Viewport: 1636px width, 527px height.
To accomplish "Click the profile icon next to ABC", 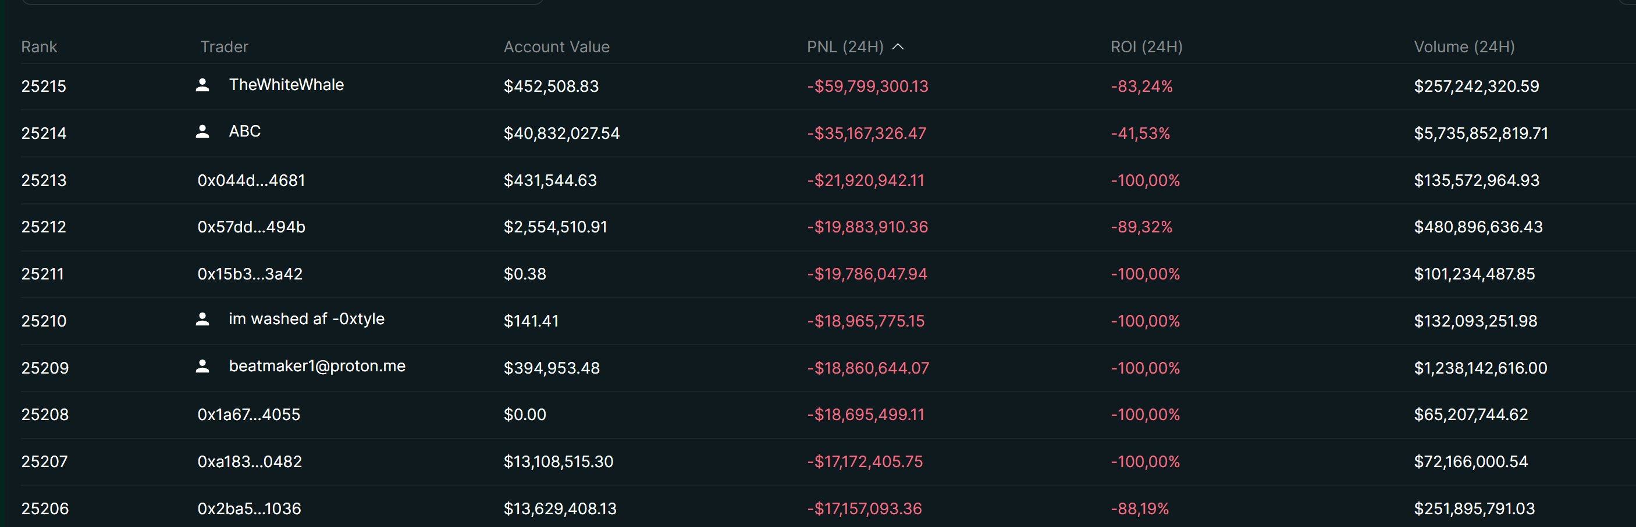I will tap(202, 131).
